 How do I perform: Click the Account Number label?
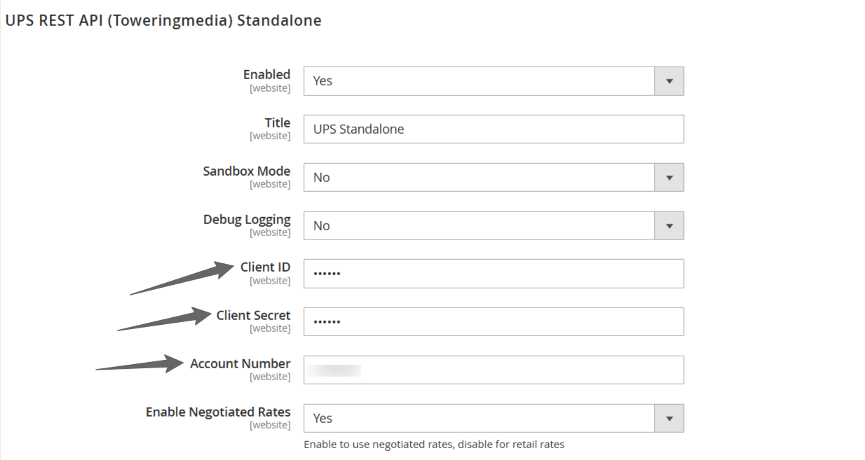(x=240, y=363)
